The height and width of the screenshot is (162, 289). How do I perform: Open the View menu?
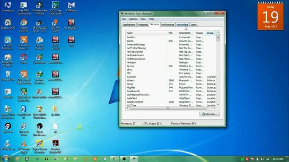143,19
